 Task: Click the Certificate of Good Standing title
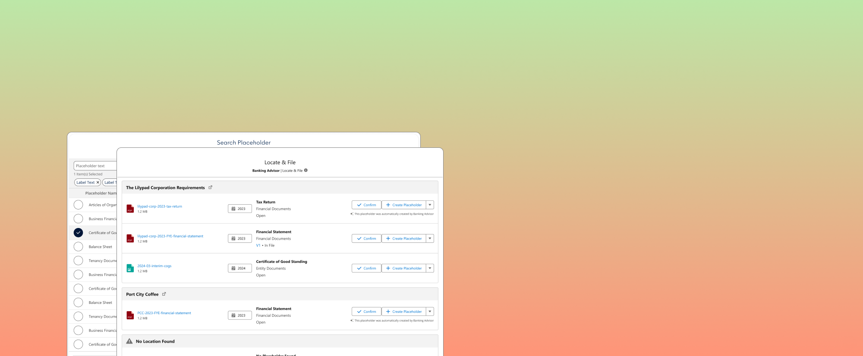tap(281, 262)
